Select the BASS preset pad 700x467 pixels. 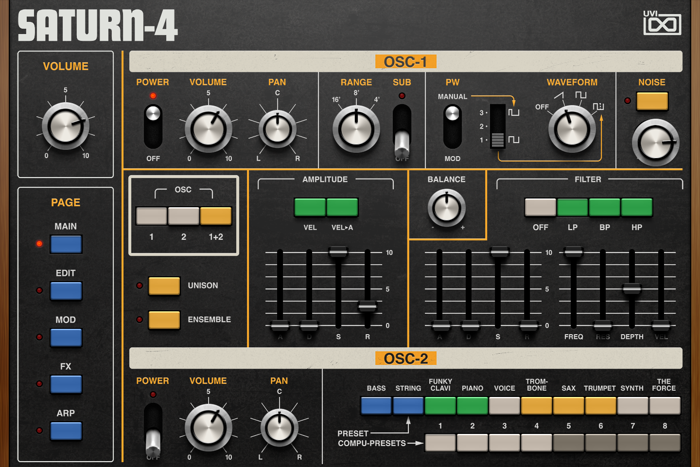pyautogui.click(x=376, y=405)
